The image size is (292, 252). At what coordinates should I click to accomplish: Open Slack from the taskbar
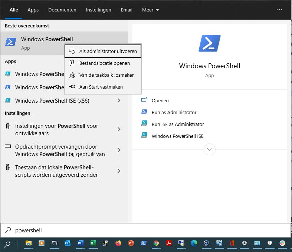click(x=282, y=243)
